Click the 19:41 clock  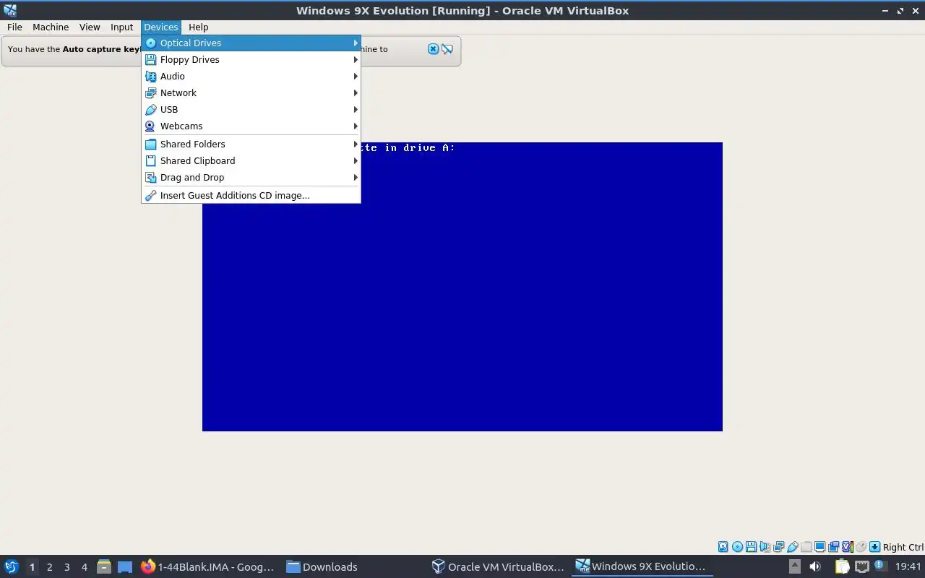908,566
